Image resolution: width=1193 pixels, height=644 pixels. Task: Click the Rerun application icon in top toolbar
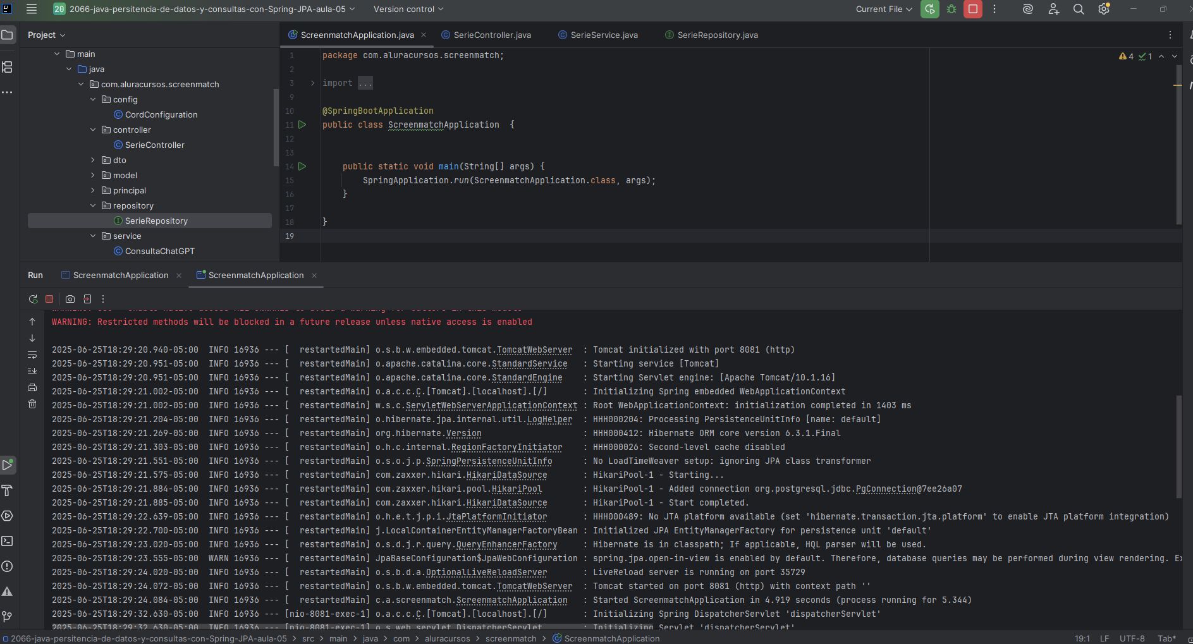[929, 9]
